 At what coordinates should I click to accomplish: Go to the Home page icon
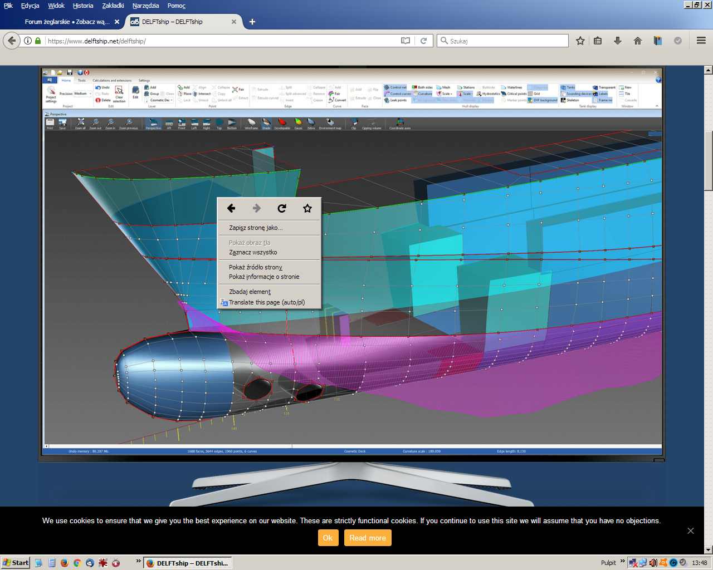638,41
